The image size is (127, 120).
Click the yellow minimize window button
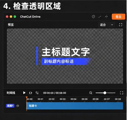click(x=11, y=17)
